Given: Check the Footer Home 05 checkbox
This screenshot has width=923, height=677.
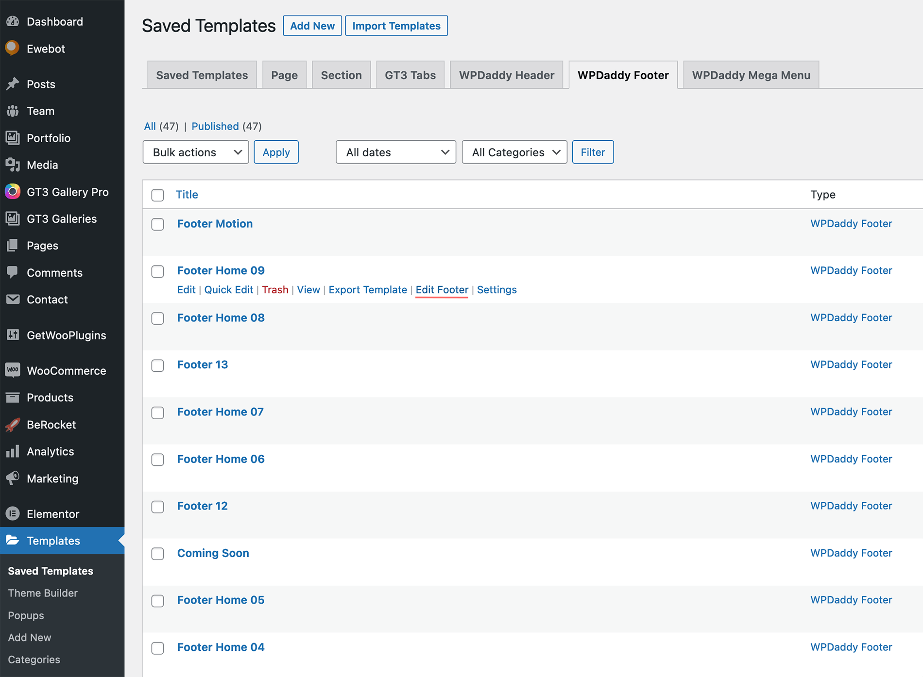Looking at the screenshot, I should pos(157,601).
